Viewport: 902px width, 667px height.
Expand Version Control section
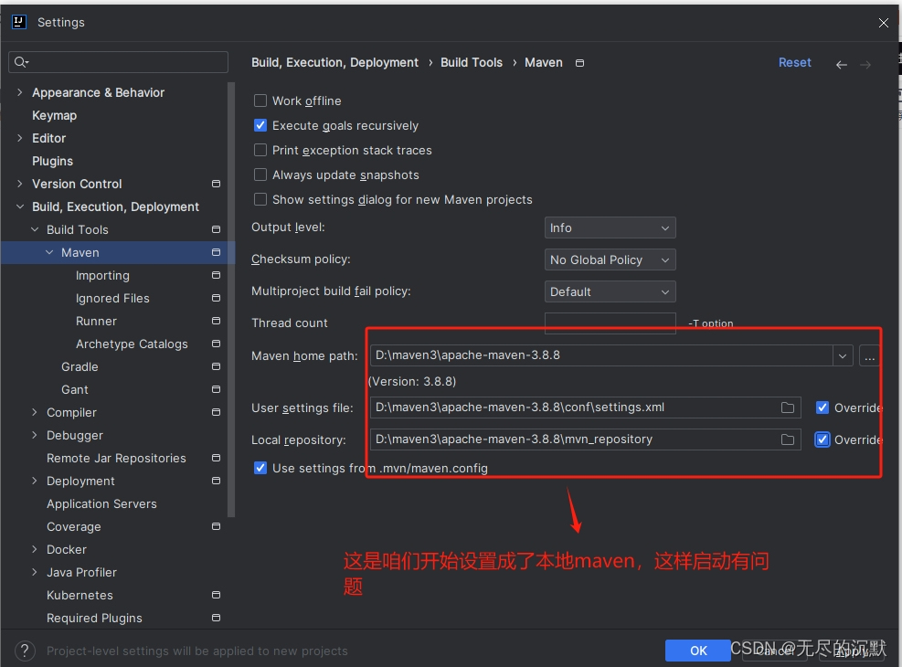click(x=19, y=184)
